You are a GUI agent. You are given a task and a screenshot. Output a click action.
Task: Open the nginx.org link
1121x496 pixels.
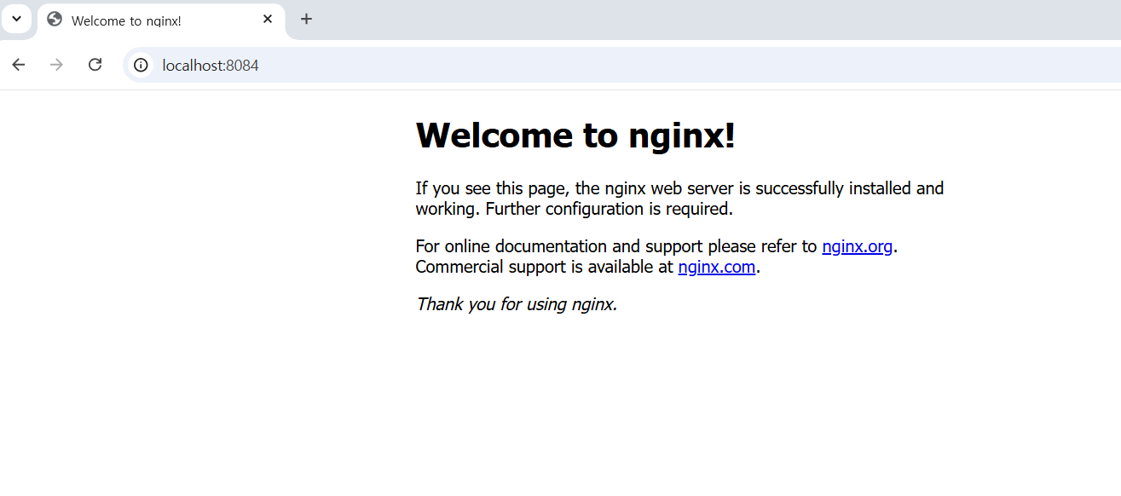tap(857, 246)
